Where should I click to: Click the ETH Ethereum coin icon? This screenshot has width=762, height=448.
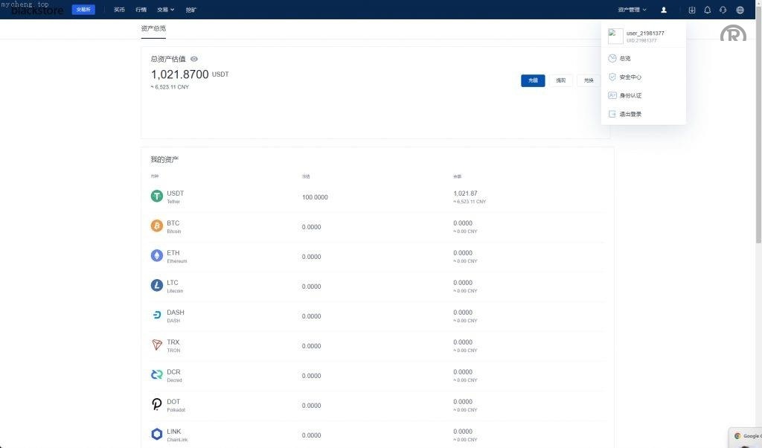[157, 256]
